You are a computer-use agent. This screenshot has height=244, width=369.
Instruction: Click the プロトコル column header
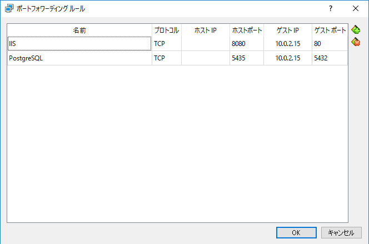point(166,30)
